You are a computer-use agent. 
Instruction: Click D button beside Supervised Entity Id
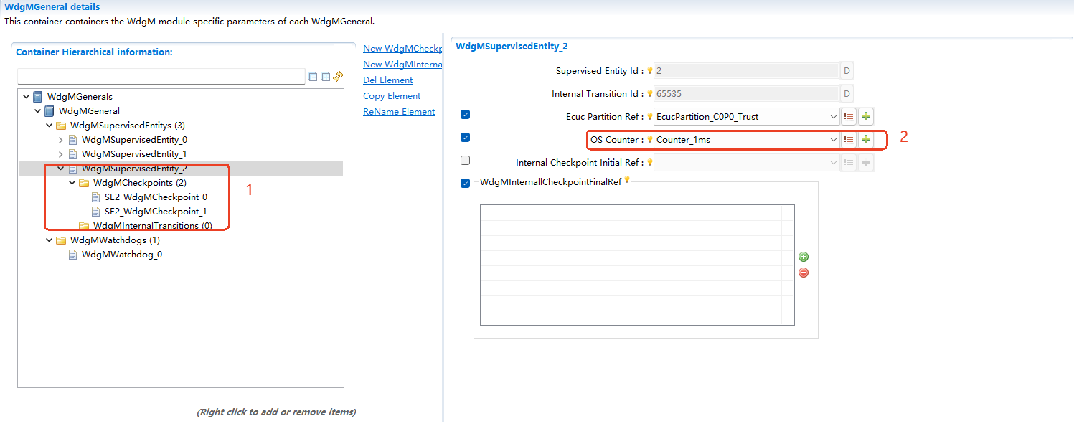coord(847,71)
